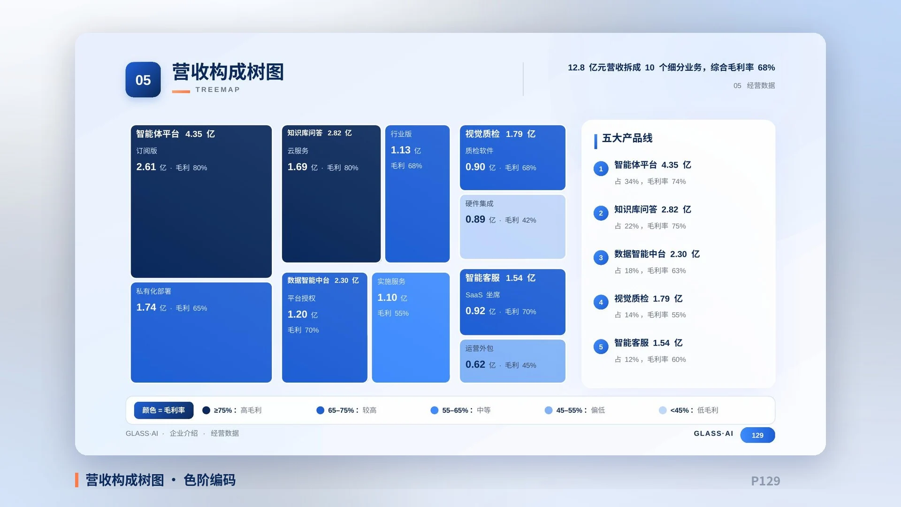The height and width of the screenshot is (507, 901).
Task: Select rank badge 4 for 视觉质检
Action: pos(601,302)
